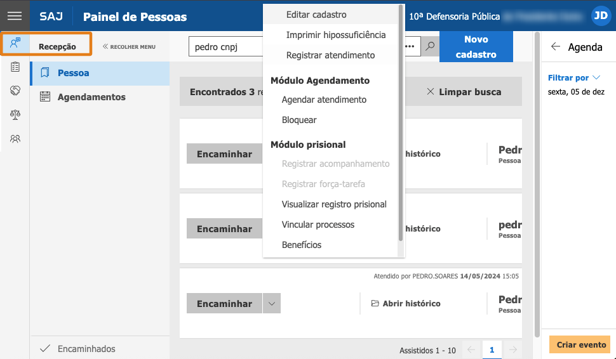Expand the Filtrar por dropdown

point(574,78)
